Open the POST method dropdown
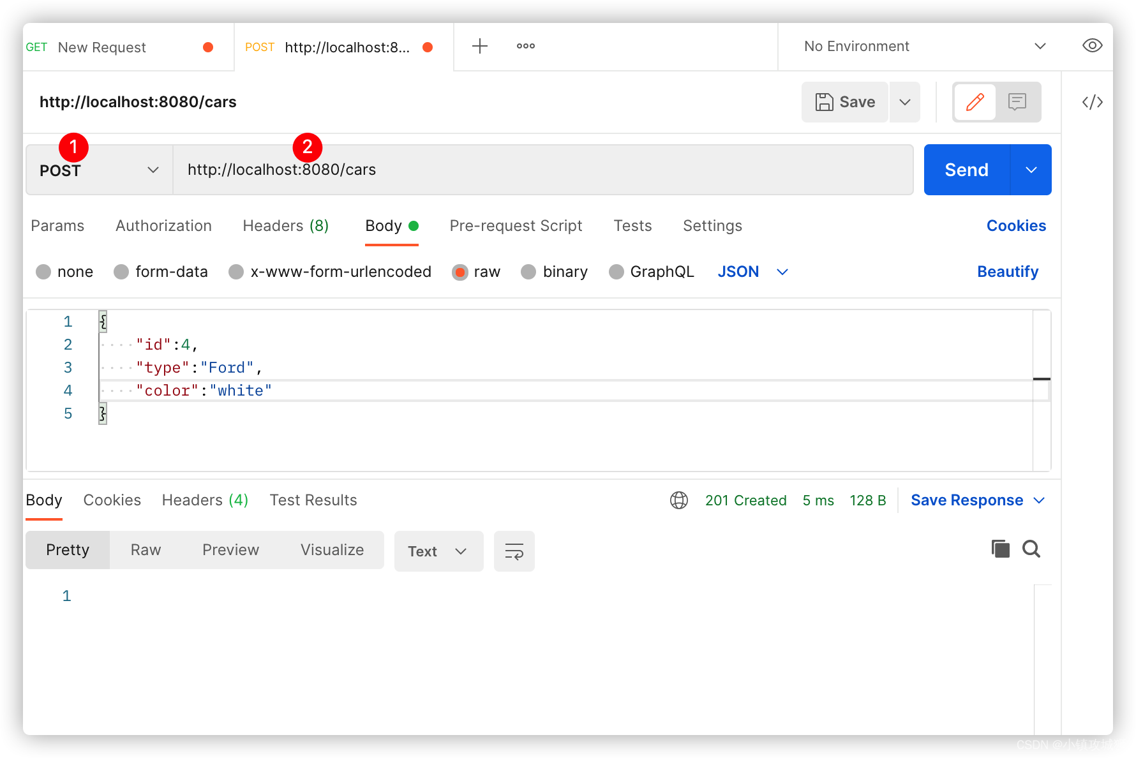The image size is (1136, 758). (x=100, y=170)
